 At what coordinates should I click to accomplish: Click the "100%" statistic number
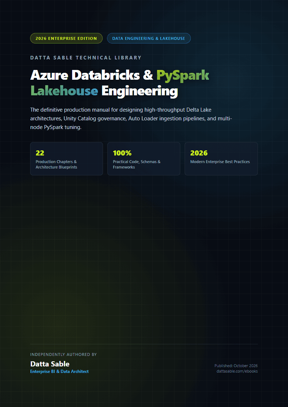coord(122,153)
